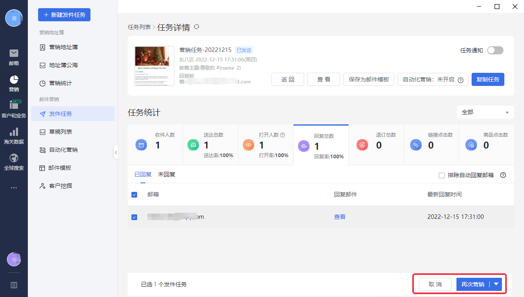This screenshot has height=297, width=524.
Task: Expand the 再次营销 dropdown arrow
Action: pos(496,284)
